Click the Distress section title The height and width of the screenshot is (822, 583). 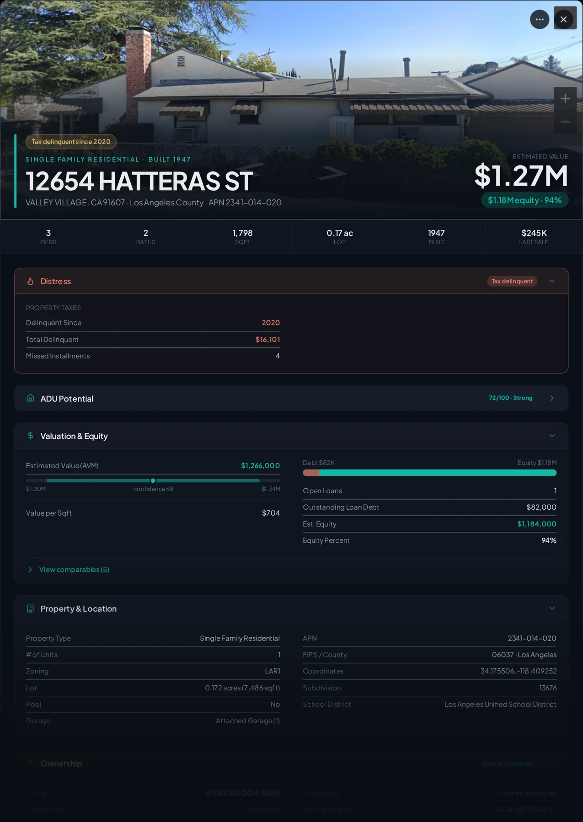pyautogui.click(x=56, y=281)
